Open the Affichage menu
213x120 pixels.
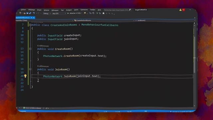pos(32,10)
